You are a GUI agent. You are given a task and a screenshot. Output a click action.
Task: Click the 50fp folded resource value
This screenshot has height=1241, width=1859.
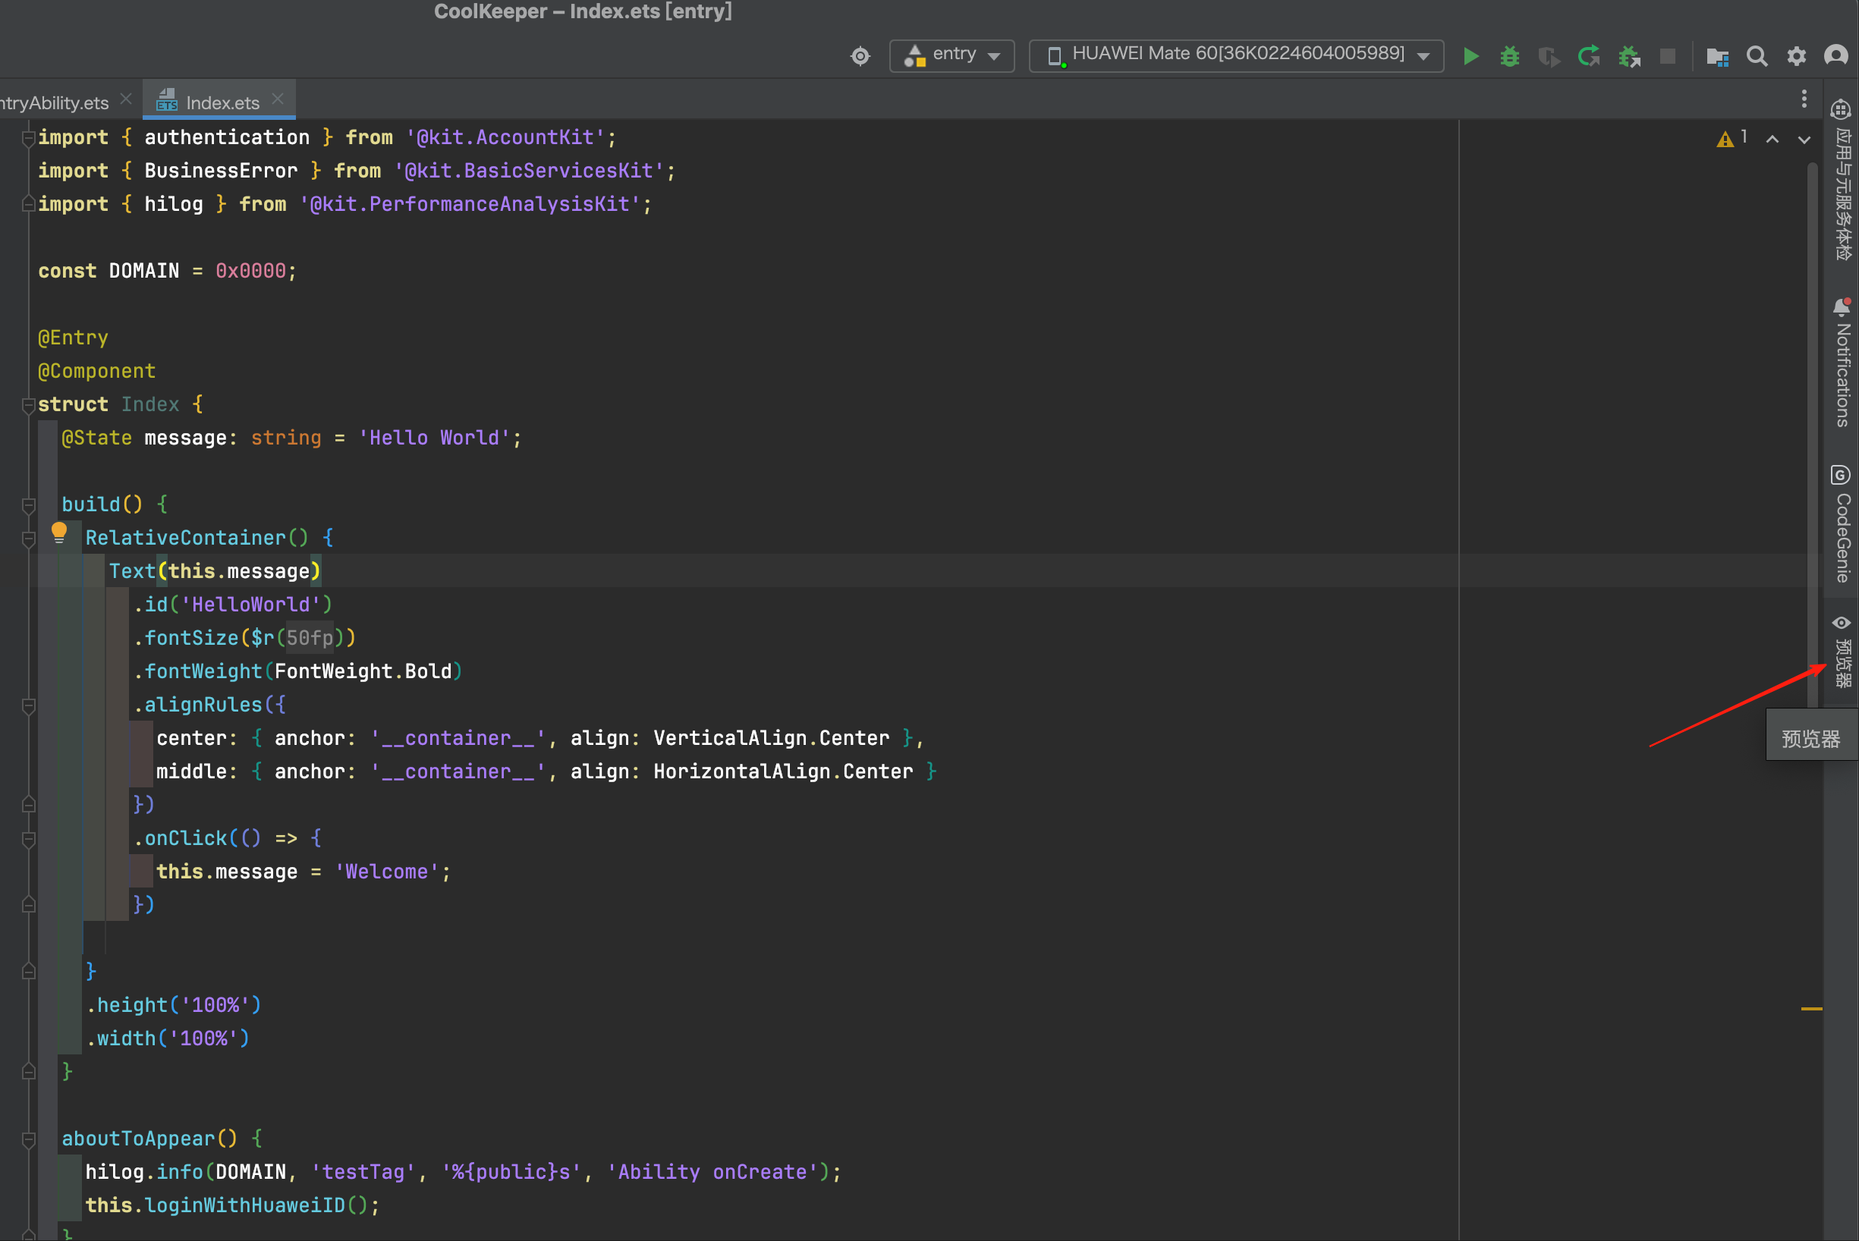click(x=310, y=638)
